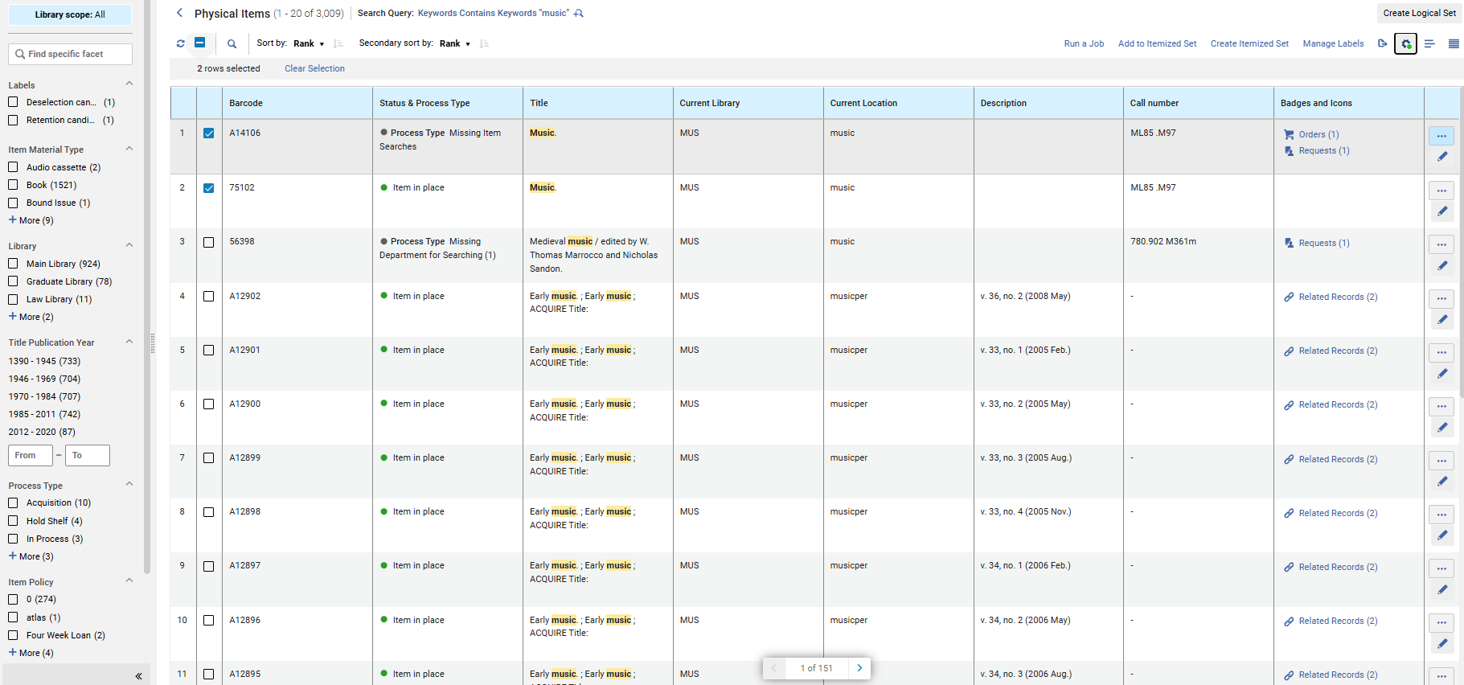The image size is (1464, 685).
Task: Go to next results page
Action: point(859,668)
